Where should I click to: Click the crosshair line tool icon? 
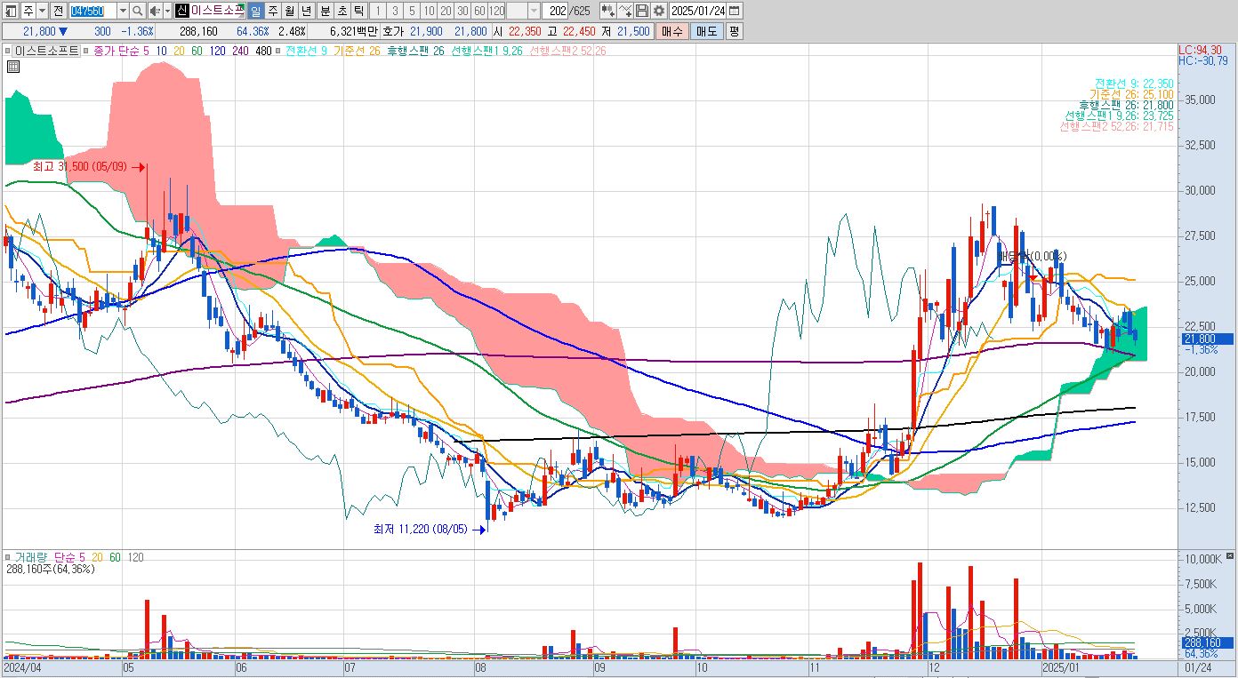click(625, 11)
